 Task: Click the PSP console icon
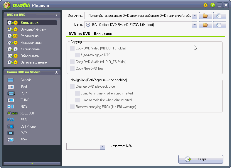point(11,93)
